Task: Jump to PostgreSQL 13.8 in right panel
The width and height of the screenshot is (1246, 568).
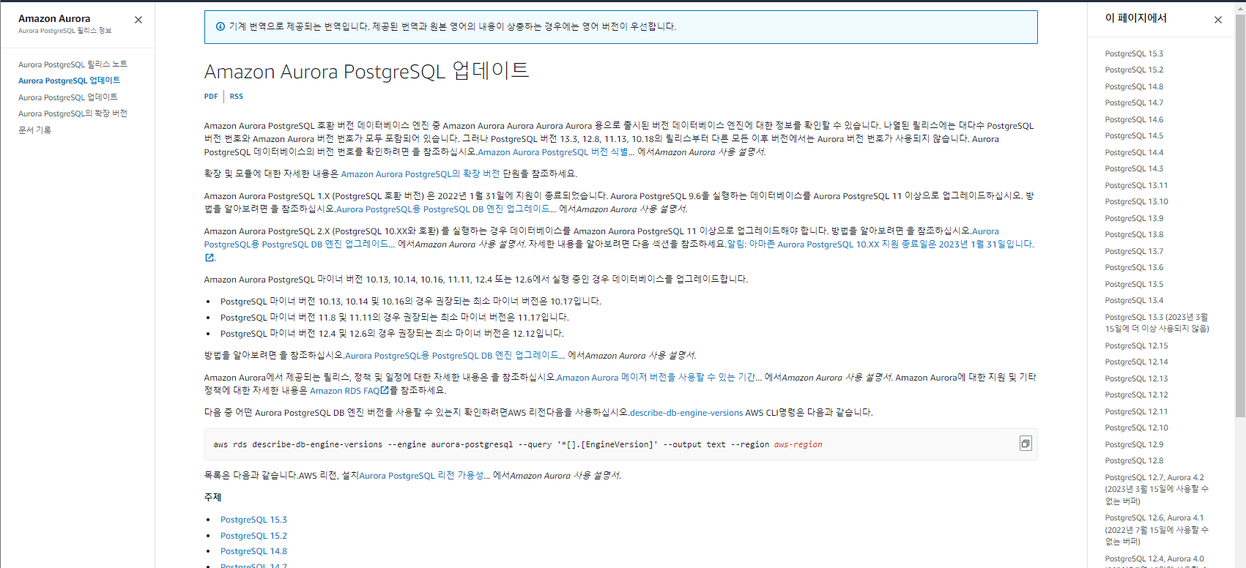Action: [1134, 234]
